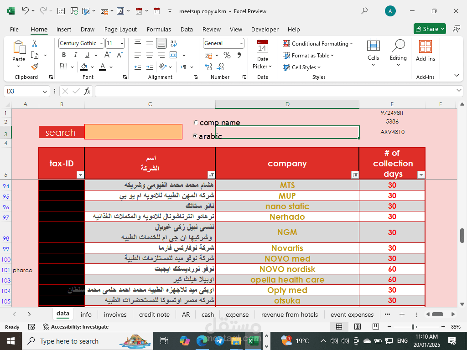Open the font size dropdown
467x350 pixels.
point(121,43)
